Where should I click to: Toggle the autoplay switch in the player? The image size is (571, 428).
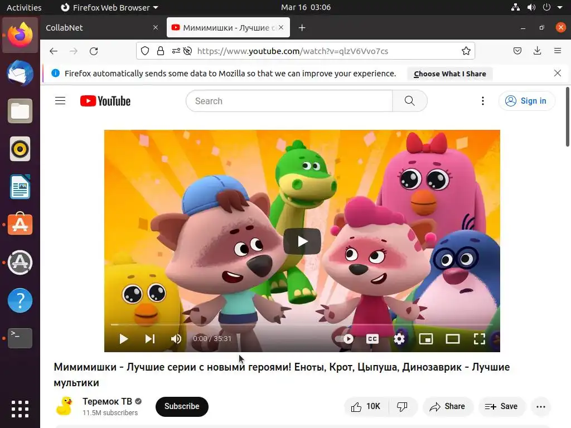click(344, 339)
